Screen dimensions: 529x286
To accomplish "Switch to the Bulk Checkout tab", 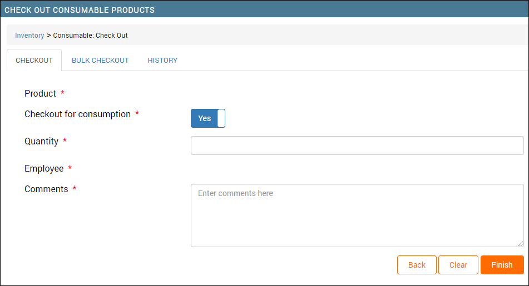I will (x=100, y=61).
